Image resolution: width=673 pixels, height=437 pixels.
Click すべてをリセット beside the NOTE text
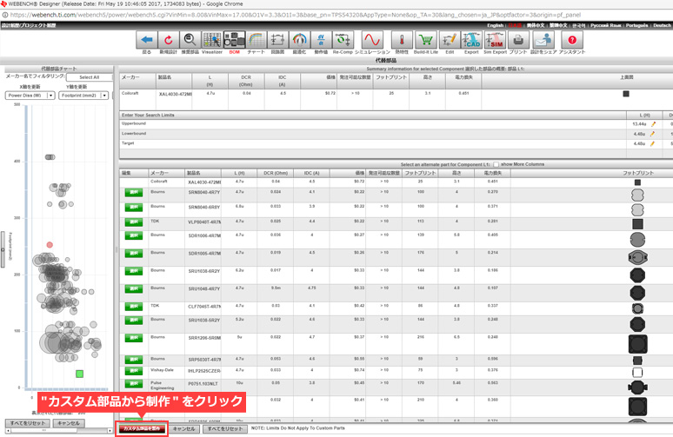point(225,428)
